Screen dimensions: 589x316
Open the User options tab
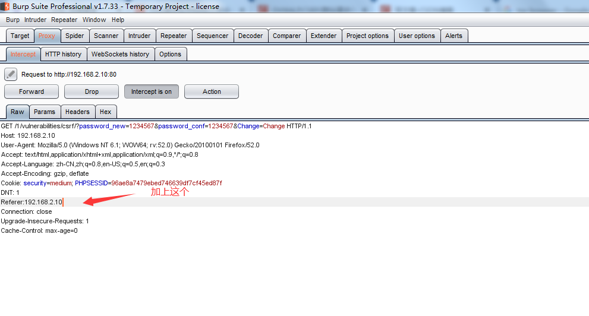(x=417, y=36)
